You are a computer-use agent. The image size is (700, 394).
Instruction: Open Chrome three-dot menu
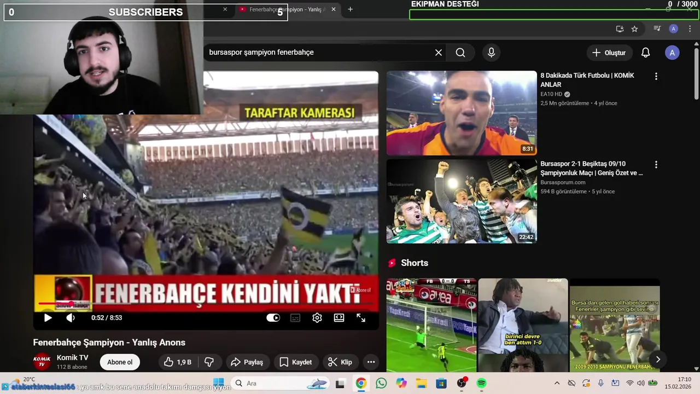[x=690, y=29]
